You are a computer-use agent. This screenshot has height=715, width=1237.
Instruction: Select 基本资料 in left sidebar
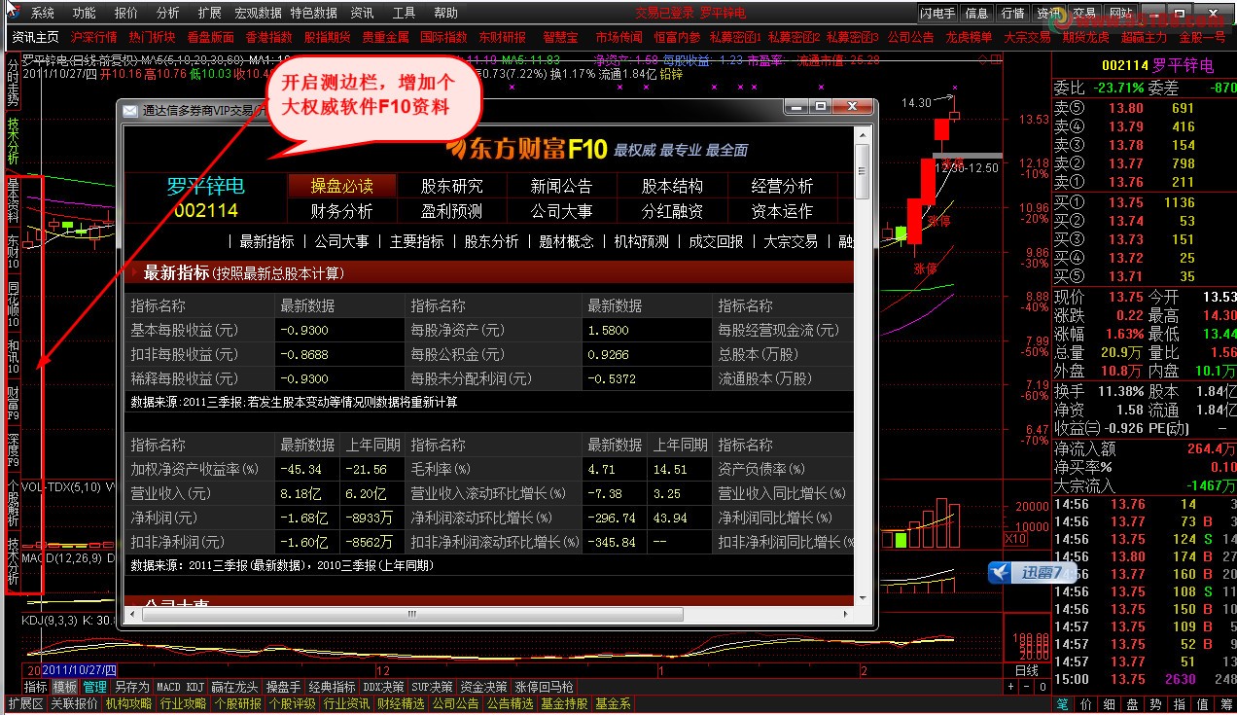tap(14, 199)
